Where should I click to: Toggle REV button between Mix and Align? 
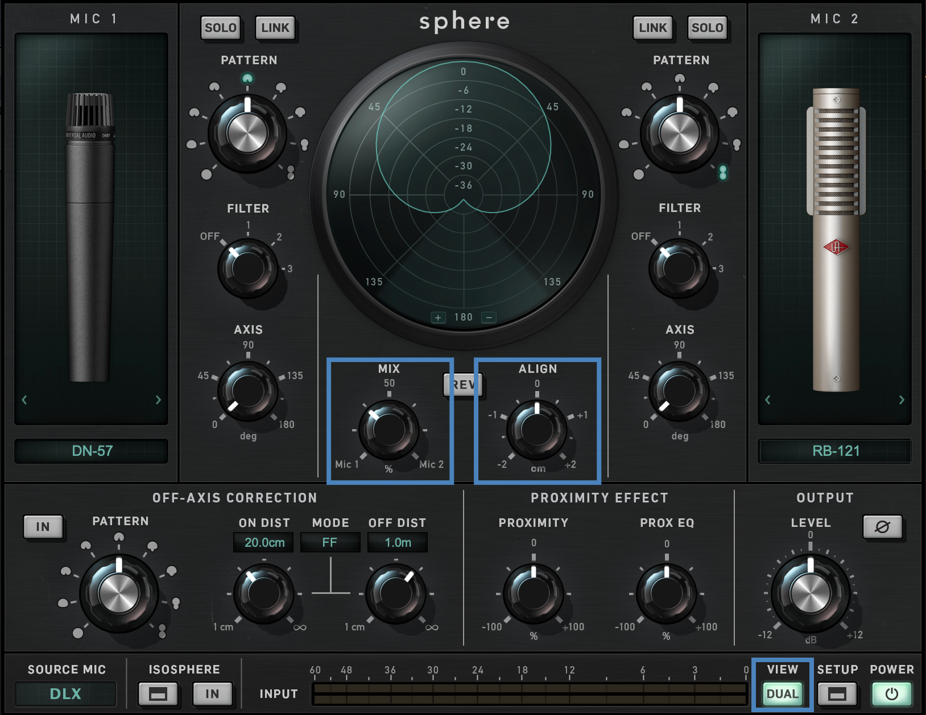tap(463, 385)
